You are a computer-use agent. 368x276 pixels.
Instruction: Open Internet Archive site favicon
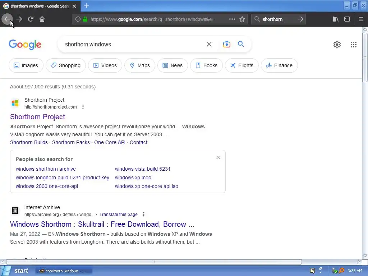click(15, 211)
